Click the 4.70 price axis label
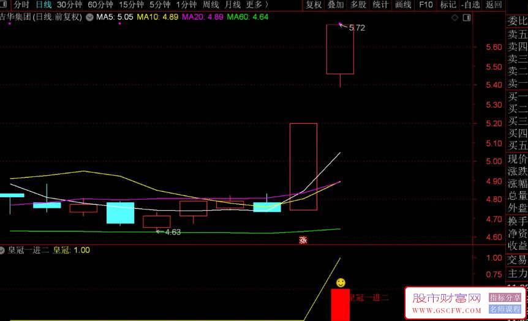The image size is (528, 321). click(494, 219)
